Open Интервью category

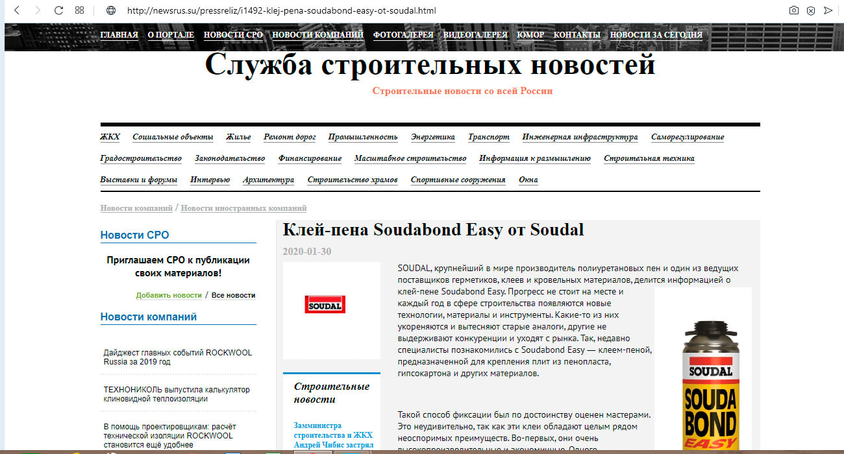click(210, 180)
